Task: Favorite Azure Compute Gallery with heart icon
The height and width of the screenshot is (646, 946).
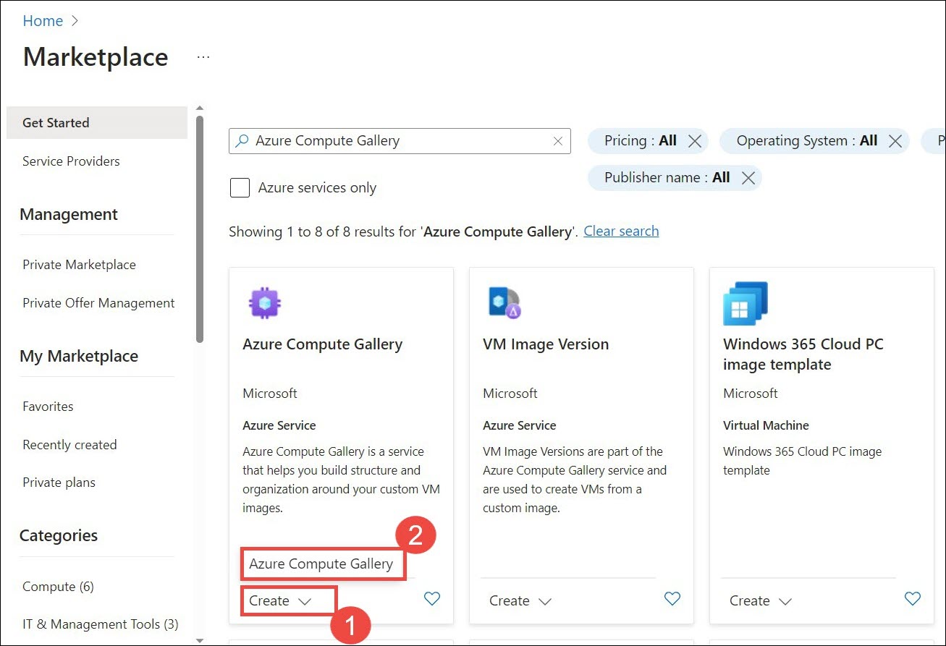Action: coord(432,598)
